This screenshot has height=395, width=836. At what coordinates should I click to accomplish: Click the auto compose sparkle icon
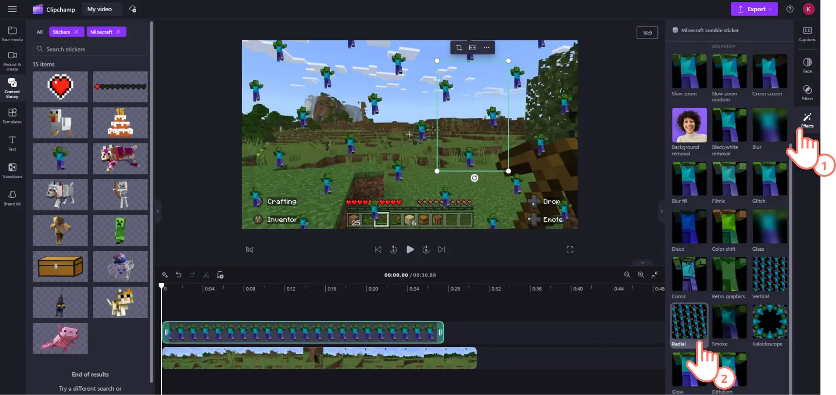pyautogui.click(x=165, y=275)
